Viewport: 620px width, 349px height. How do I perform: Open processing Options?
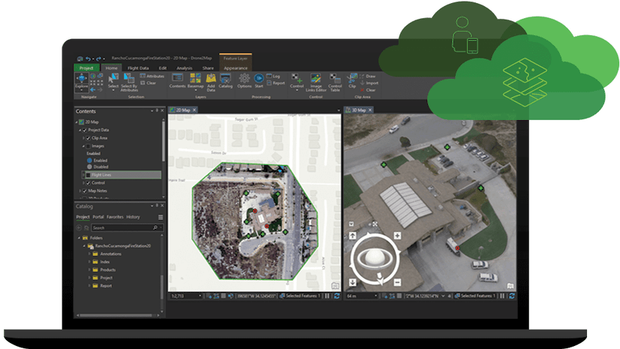coord(245,81)
